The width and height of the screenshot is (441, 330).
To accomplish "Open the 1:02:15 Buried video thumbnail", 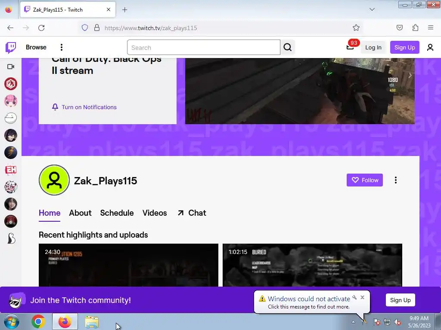I will coord(312,265).
